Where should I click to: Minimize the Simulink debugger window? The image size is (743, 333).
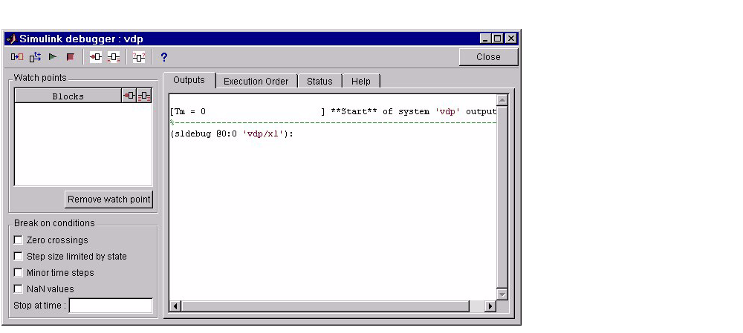[x=485, y=39]
